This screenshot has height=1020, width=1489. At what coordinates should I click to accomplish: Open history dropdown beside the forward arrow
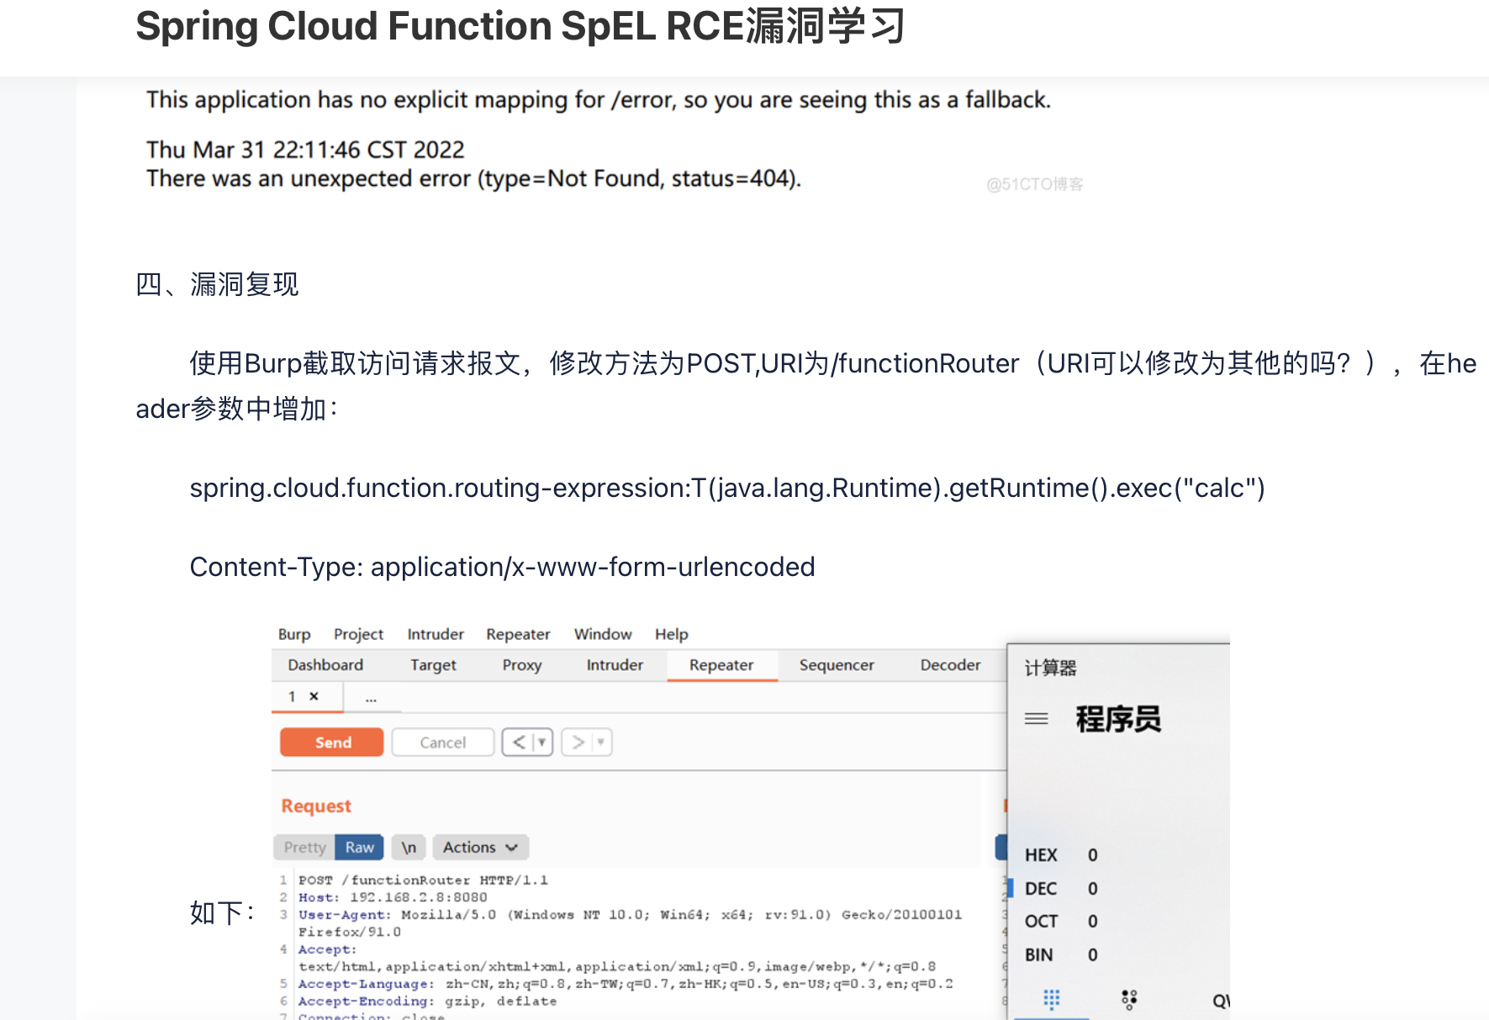[x=601, y=743]
